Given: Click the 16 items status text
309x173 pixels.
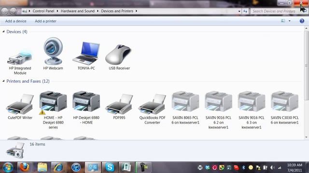Looking at the screenshot, I should tap(37, 144).
